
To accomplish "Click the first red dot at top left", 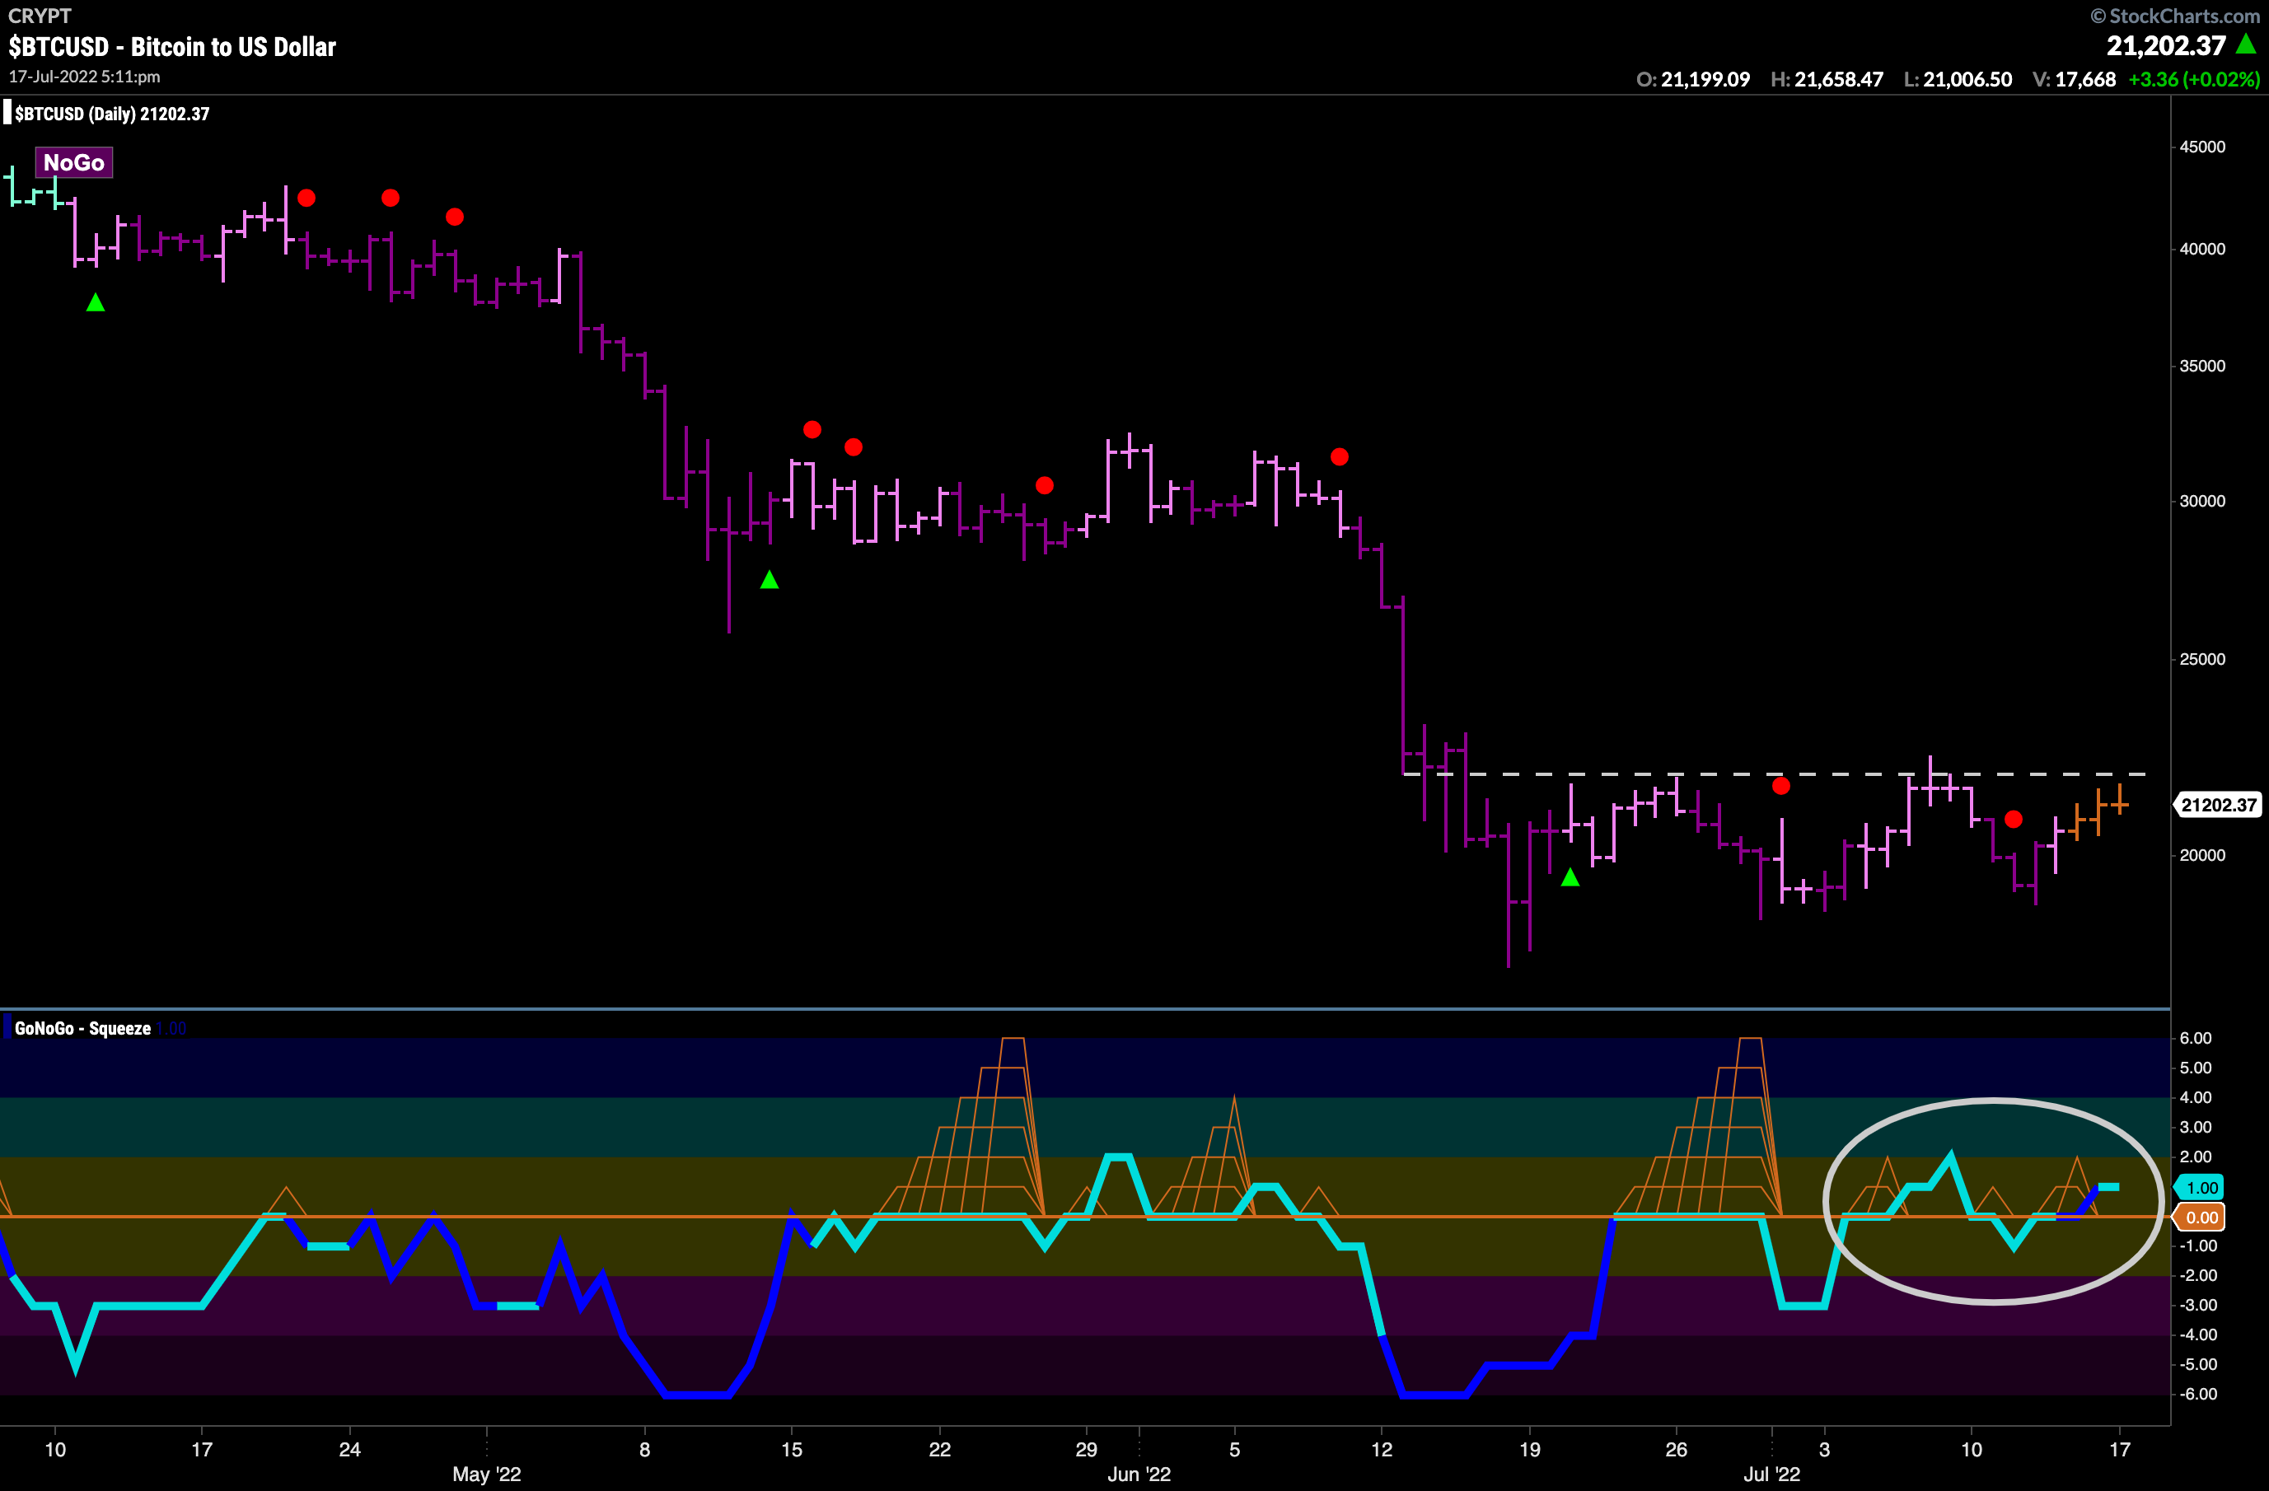I will tap(306, 199).
